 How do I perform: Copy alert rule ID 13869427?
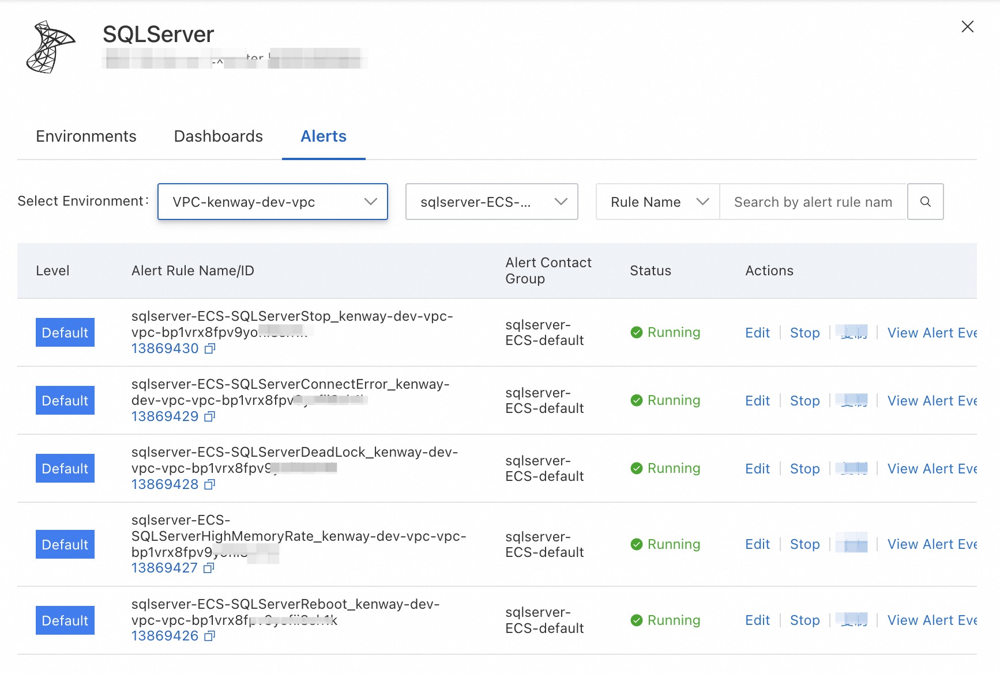[x=209, y=568]
